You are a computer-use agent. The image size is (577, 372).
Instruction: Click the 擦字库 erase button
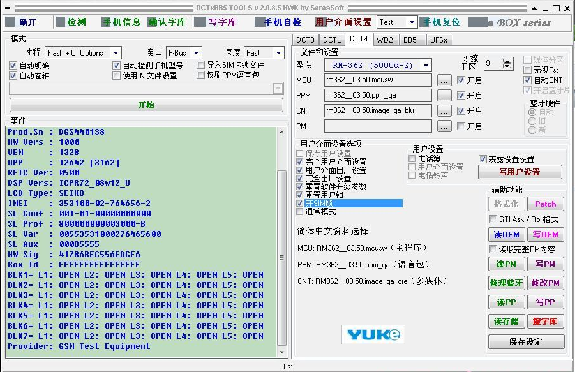point(545,321)
